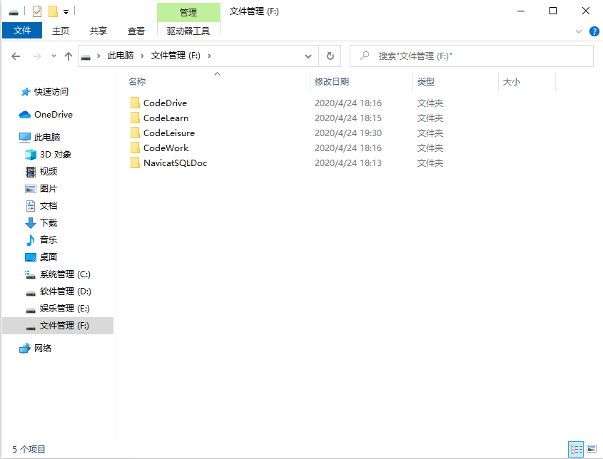603x459 pixels.
Task: Open 快速访问 in the navigation pane
Action: [51, 92]
